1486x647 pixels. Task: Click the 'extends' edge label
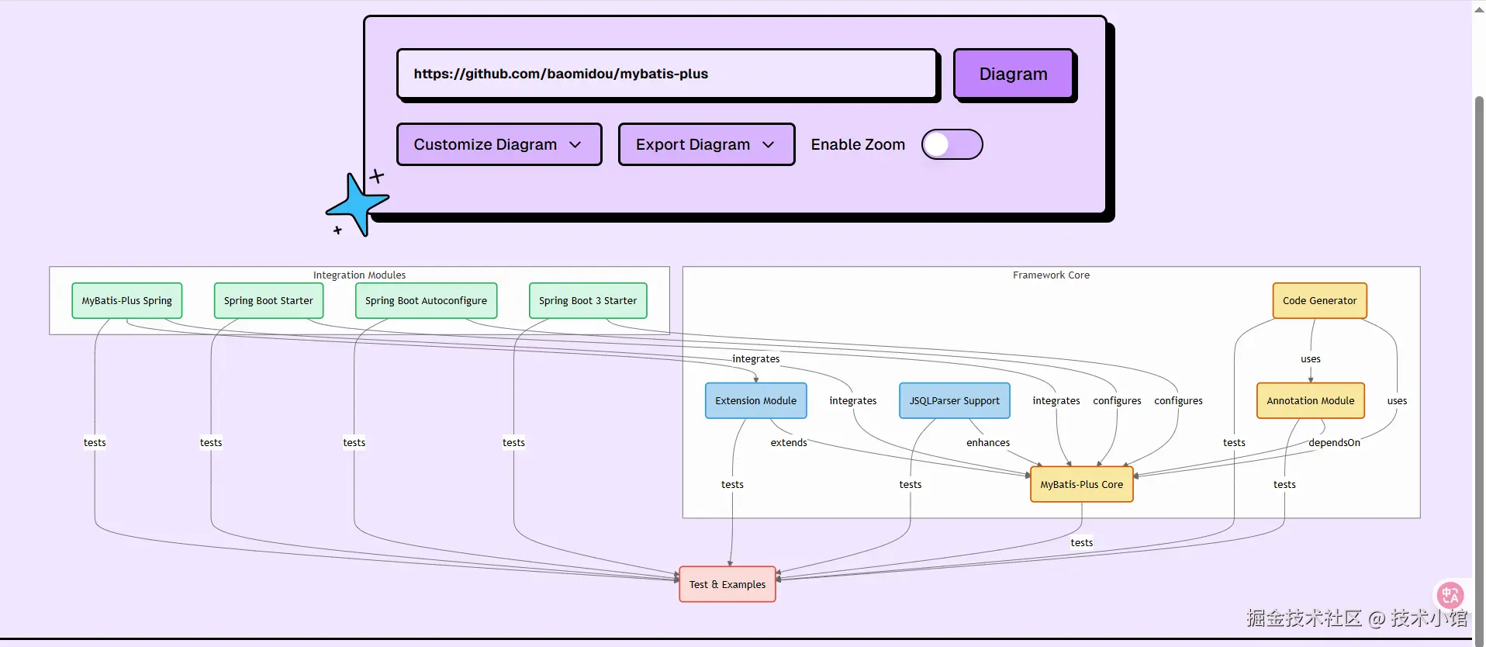tap(789, 443)
